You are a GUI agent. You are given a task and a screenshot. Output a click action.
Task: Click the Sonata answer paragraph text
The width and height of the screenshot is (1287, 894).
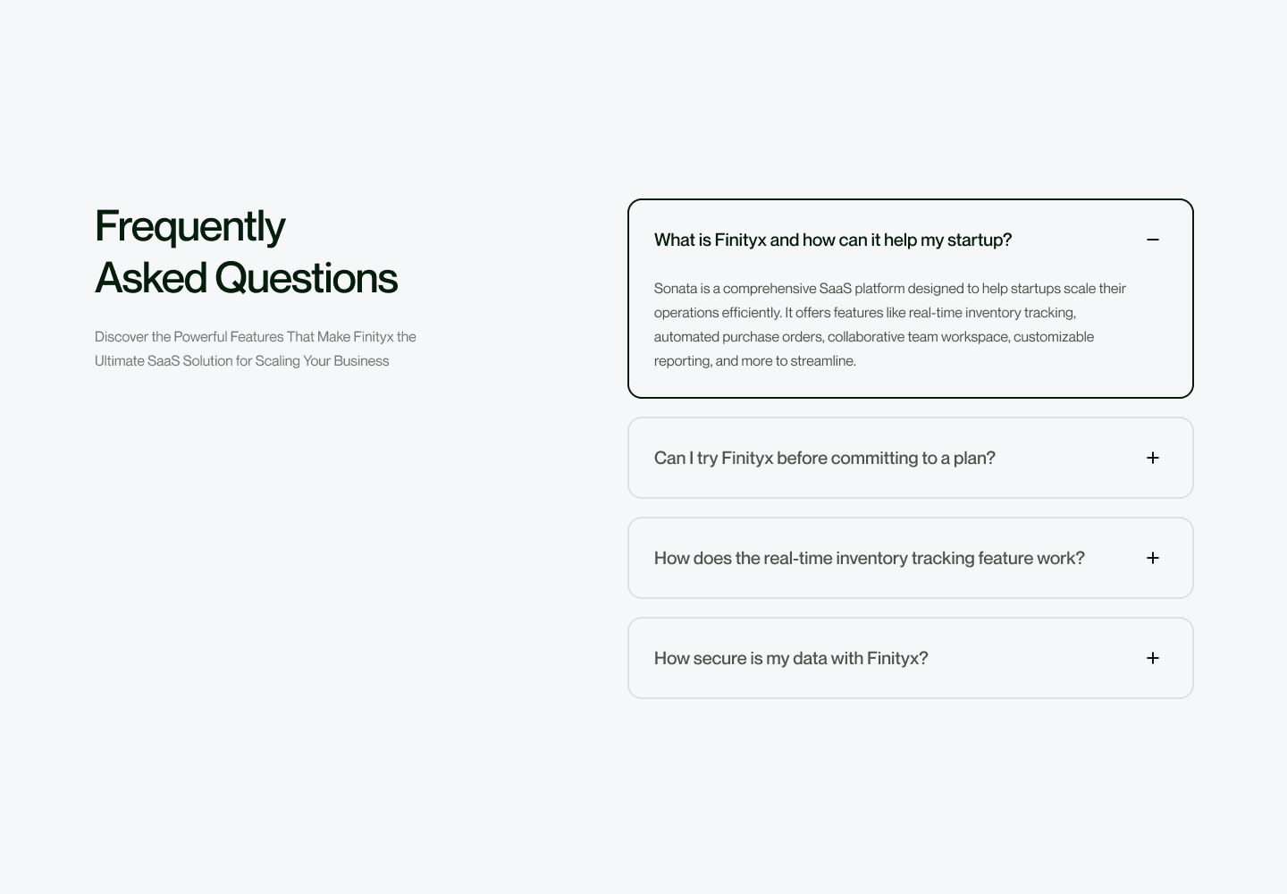(x=889, y=324)
